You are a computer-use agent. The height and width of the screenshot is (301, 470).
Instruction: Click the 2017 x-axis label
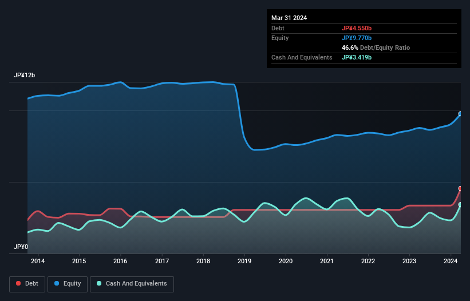[162, 261]
